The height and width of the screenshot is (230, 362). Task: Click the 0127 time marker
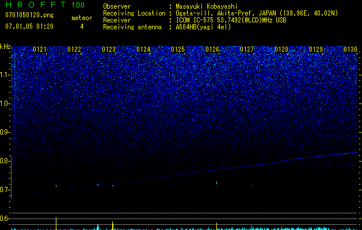[247, 49]
